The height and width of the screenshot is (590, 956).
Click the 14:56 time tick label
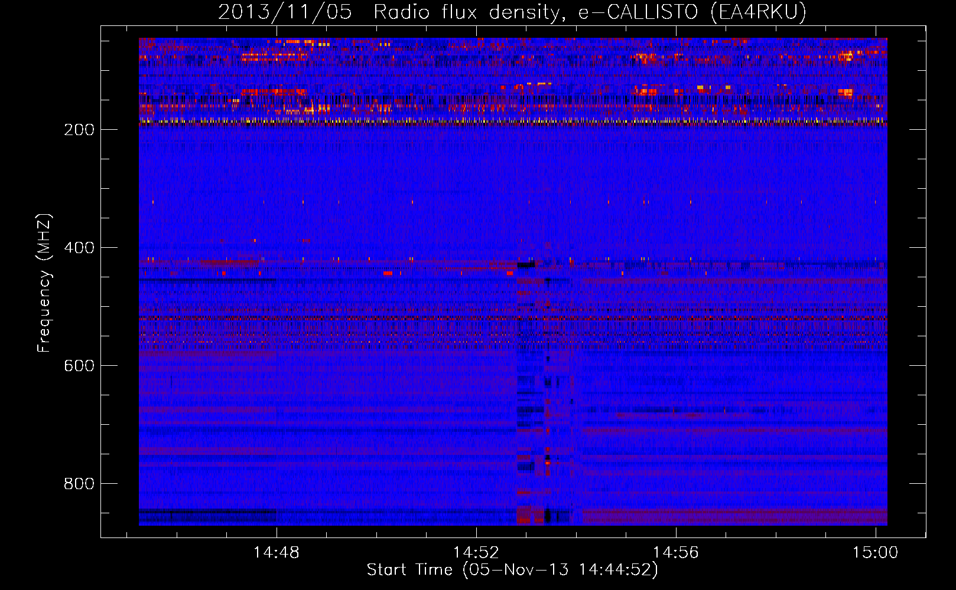[x=675, y=553]
